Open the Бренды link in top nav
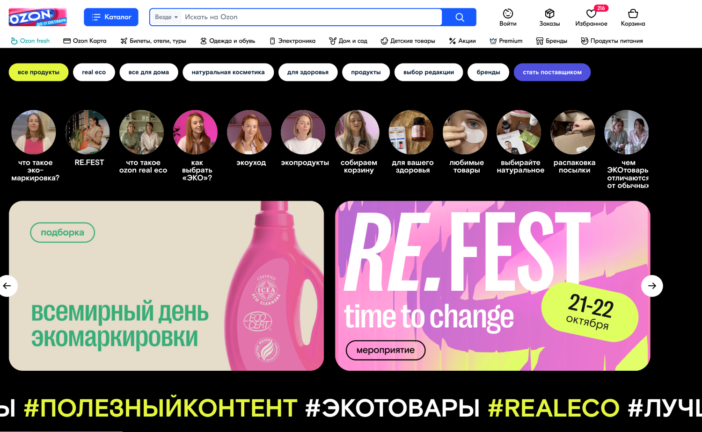 coord(551,41)
